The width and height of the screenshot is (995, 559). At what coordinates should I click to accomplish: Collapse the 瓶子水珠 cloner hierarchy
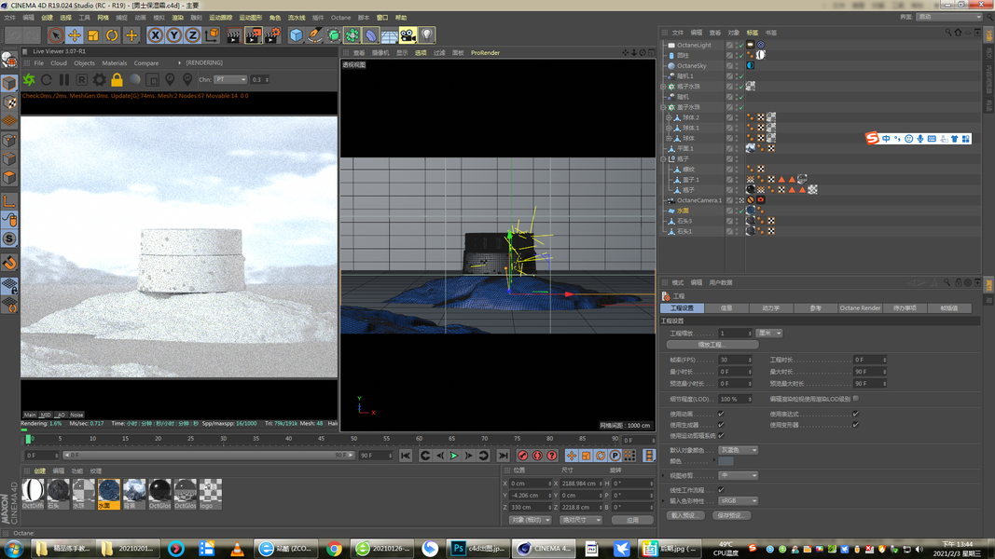click(664, 87)
